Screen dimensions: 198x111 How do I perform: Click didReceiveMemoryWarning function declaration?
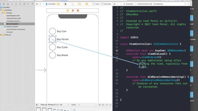pyautogui.click(x=157, y=77)
